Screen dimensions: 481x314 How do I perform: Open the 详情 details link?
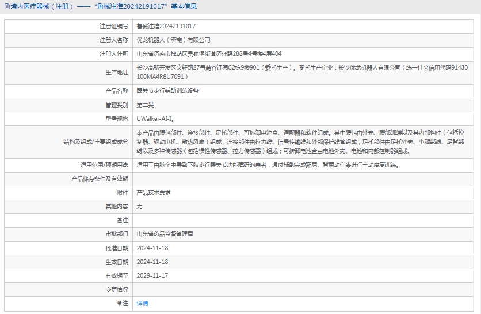142,303
